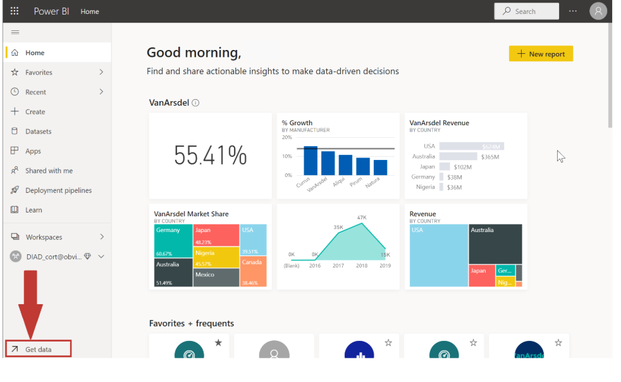621x382 pixels.
Task: Click the user profile avatar icon
Action: [x=598, y=11]
